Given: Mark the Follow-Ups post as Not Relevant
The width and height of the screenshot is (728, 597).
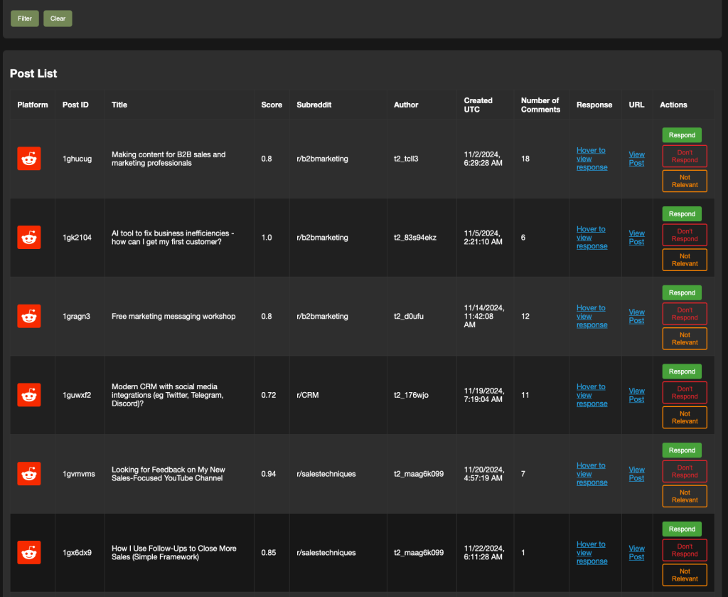Looking at the screenshot, I should (x=684, y=575).
